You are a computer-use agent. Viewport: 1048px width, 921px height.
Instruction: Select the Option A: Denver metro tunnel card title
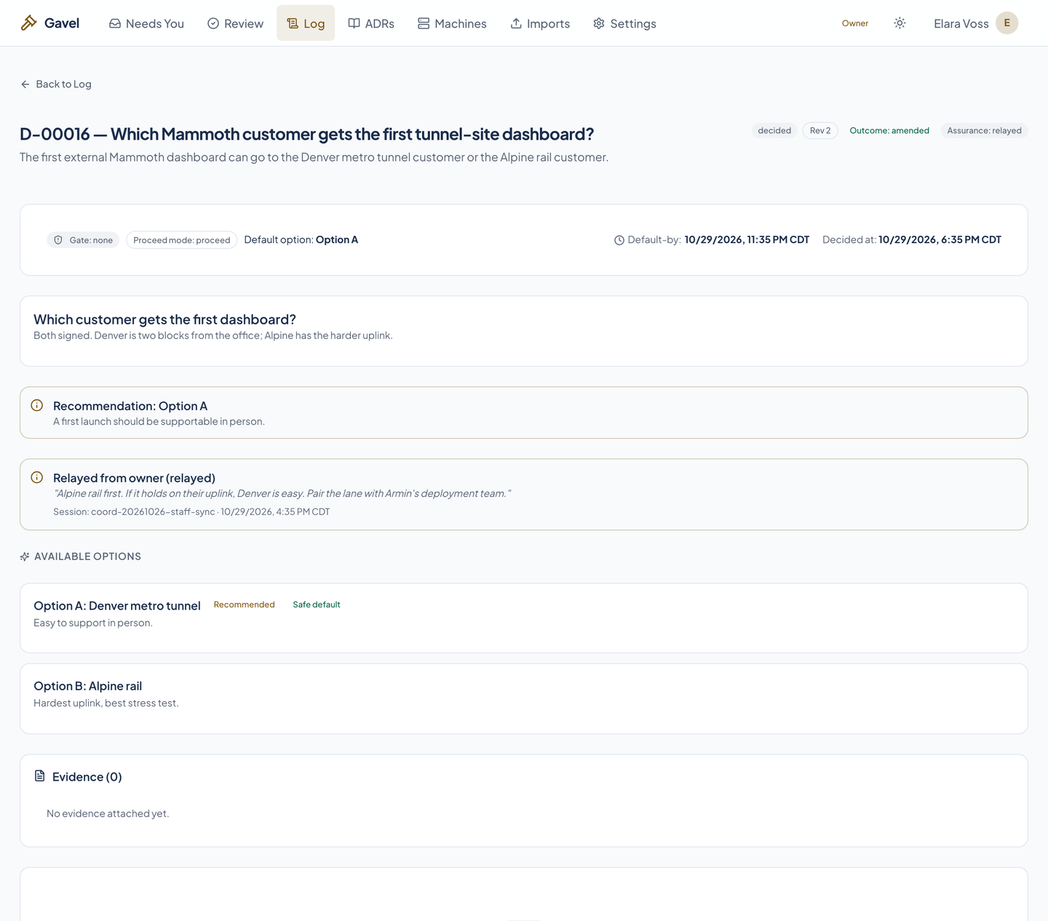click(x=117, y=606)
